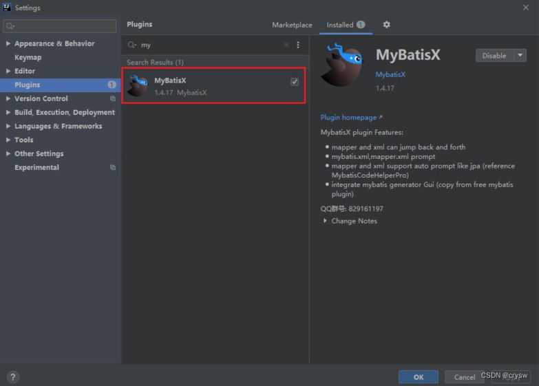539x386 pixels.
Task: Open the help question mark button
Action: (x=13, y=377)
